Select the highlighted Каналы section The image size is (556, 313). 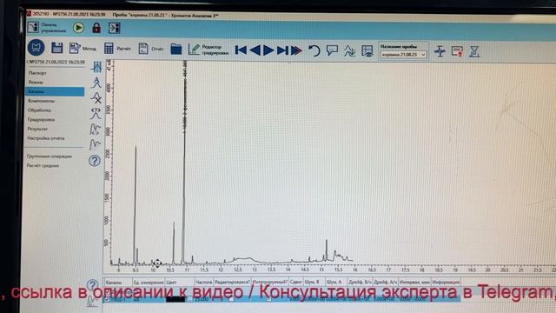click(x=55, y=91)
